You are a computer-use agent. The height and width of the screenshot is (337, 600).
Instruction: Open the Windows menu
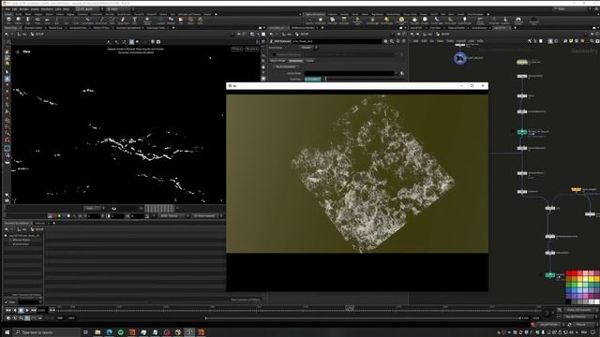[x=47, y=8]
